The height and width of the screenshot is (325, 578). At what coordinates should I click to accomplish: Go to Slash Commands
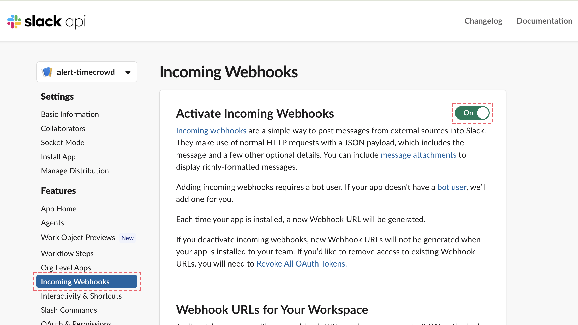click(x=69, y=310)
